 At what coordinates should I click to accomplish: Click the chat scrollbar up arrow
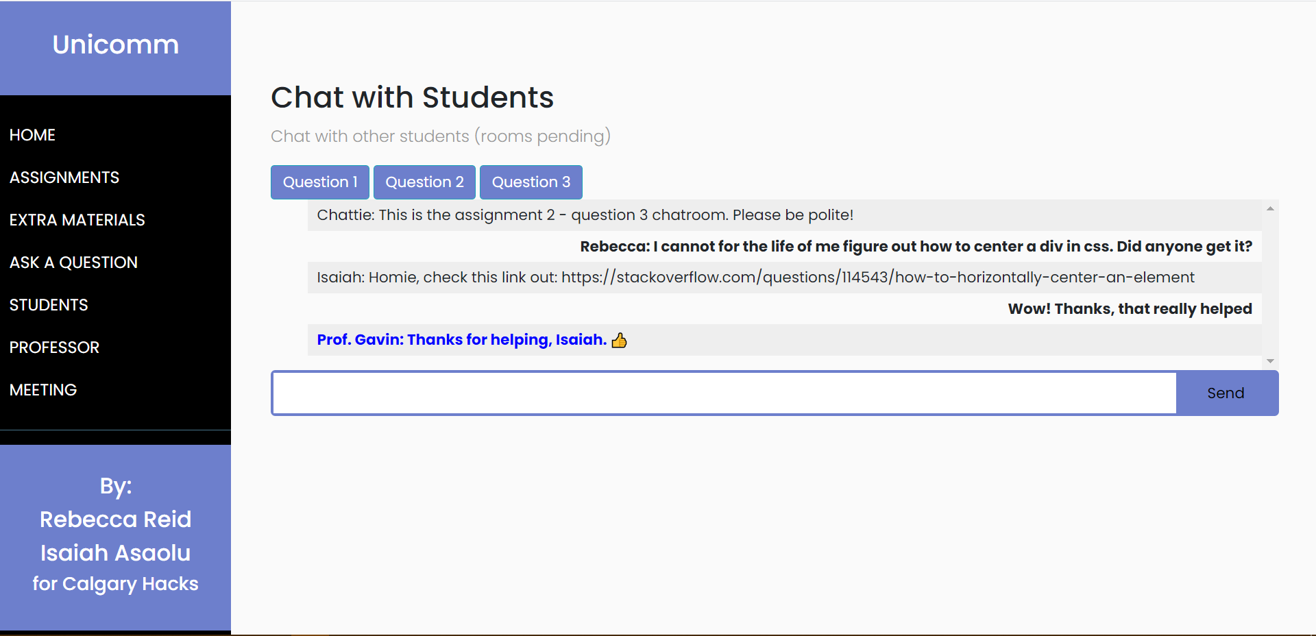[x=1270, y=208]
